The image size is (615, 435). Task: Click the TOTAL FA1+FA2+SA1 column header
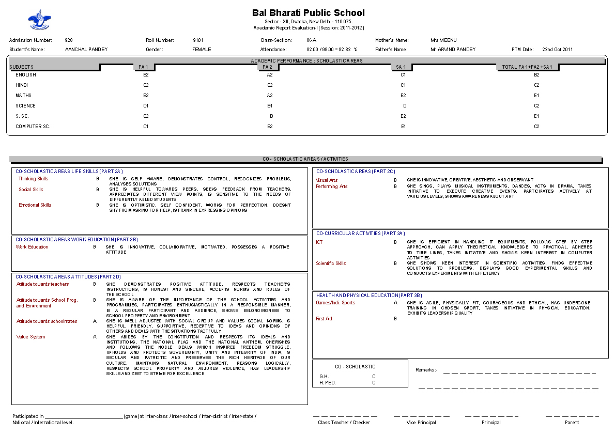[534, 67]
